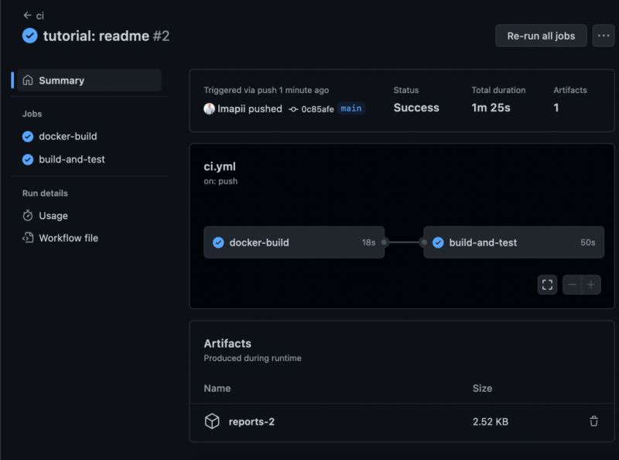Zoom in the workflow graph

pos(592,285)
